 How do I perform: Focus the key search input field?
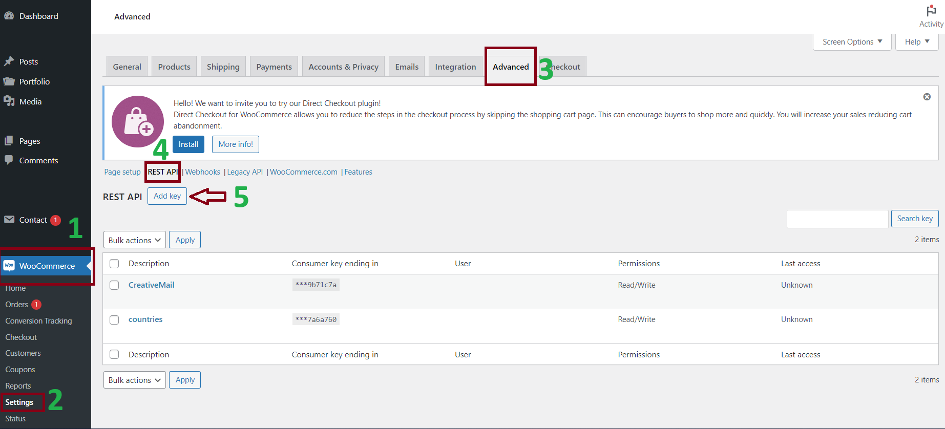point(837,219)
